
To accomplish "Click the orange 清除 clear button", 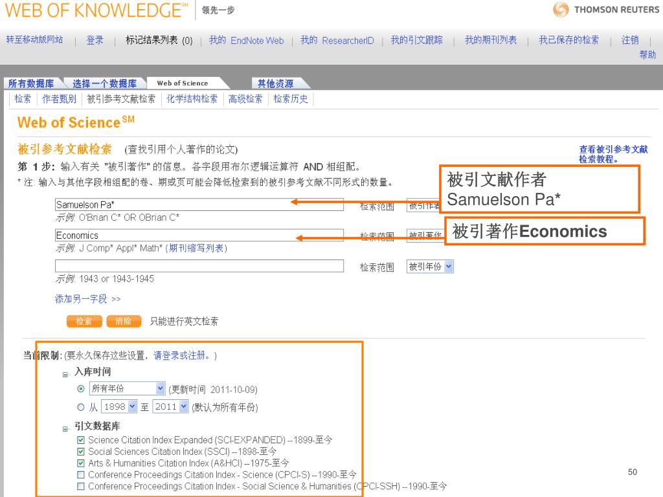I will point(124,321).
